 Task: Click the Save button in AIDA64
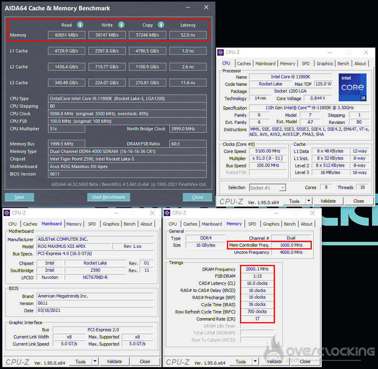19,197
